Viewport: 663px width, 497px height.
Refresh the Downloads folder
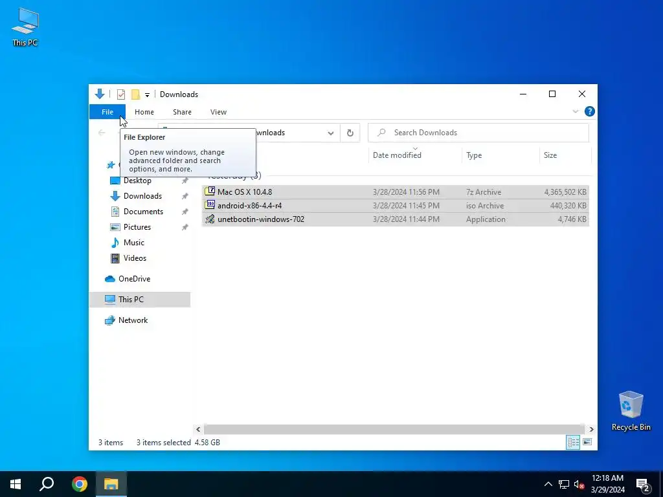[350, 133]
